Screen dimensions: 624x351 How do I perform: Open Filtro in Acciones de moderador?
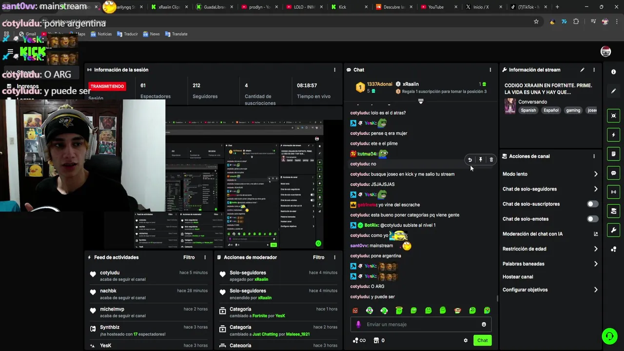[318, 257]
